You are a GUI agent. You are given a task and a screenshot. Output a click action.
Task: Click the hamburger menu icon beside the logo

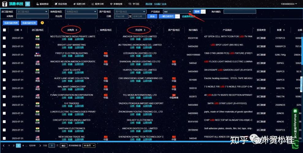(x=28, y=4)
